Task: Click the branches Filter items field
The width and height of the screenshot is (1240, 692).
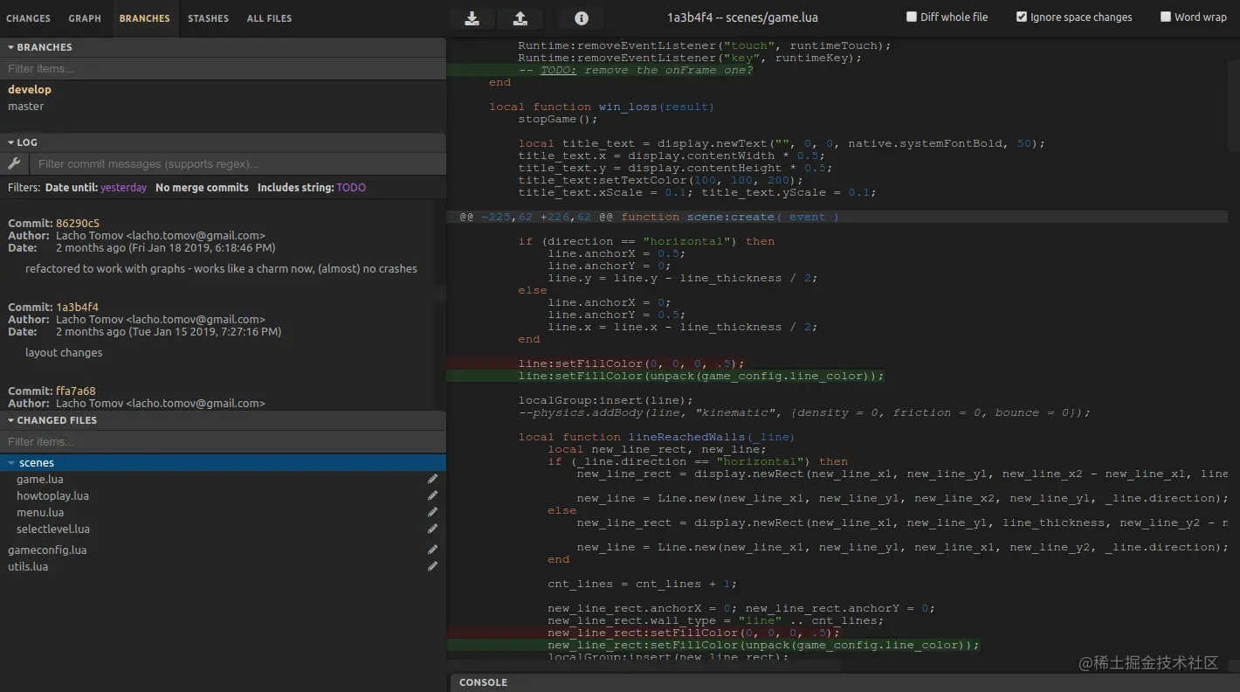Action: pos(223,68)
